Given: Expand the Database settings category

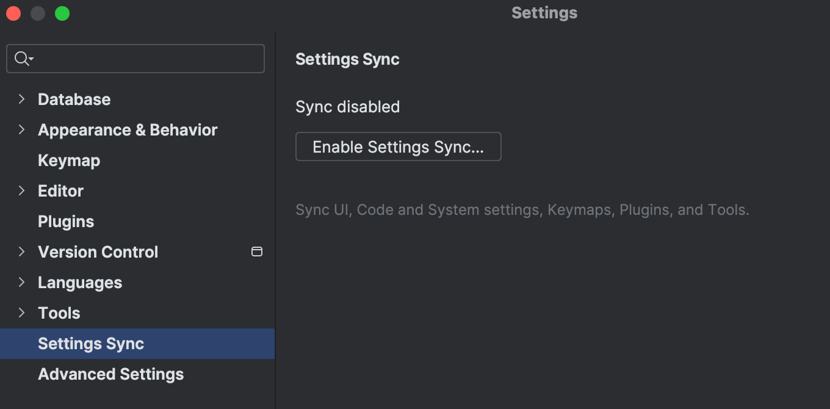Looking at the screenshot, I should coord(21,99).
